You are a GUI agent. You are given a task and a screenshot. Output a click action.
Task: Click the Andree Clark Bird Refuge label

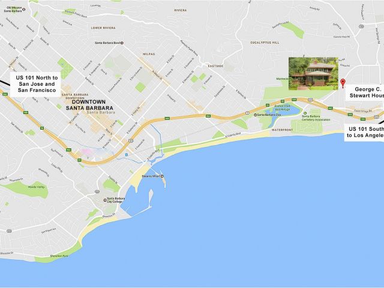tap(283, 108)
